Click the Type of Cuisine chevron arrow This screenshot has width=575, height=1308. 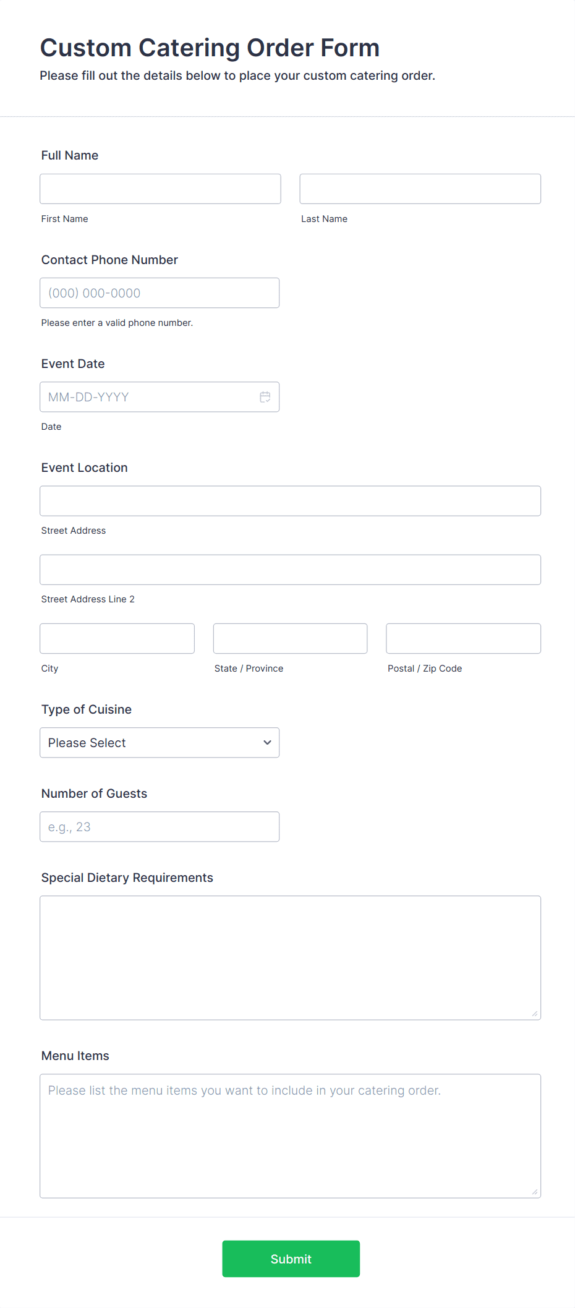point(267,743)
